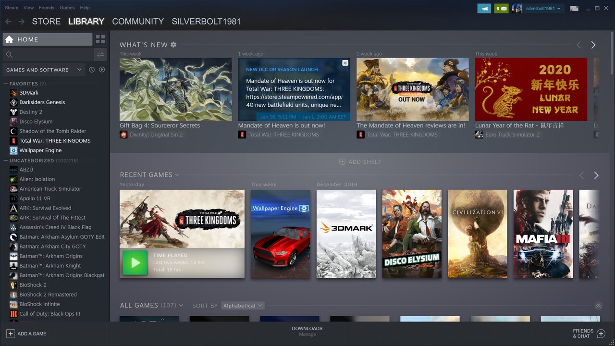615x346 pixels.
Task: Click the Assassin's Creed IV Black Flag icon
Action: pyautogui.click(x=13, y=227)
